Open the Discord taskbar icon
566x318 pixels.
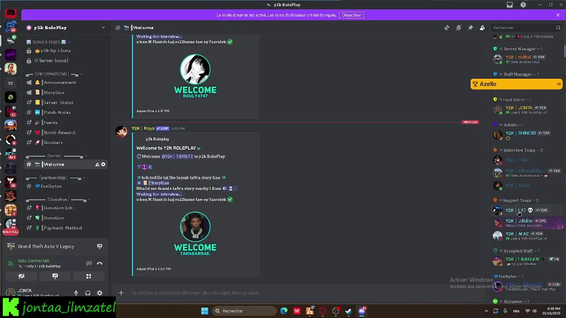tap(362, 311)
